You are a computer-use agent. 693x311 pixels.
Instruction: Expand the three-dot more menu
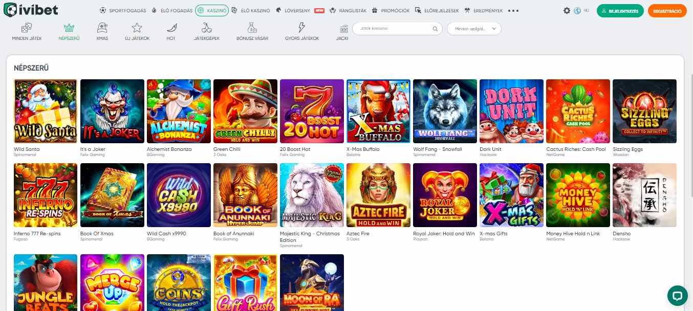coord(513,10)
